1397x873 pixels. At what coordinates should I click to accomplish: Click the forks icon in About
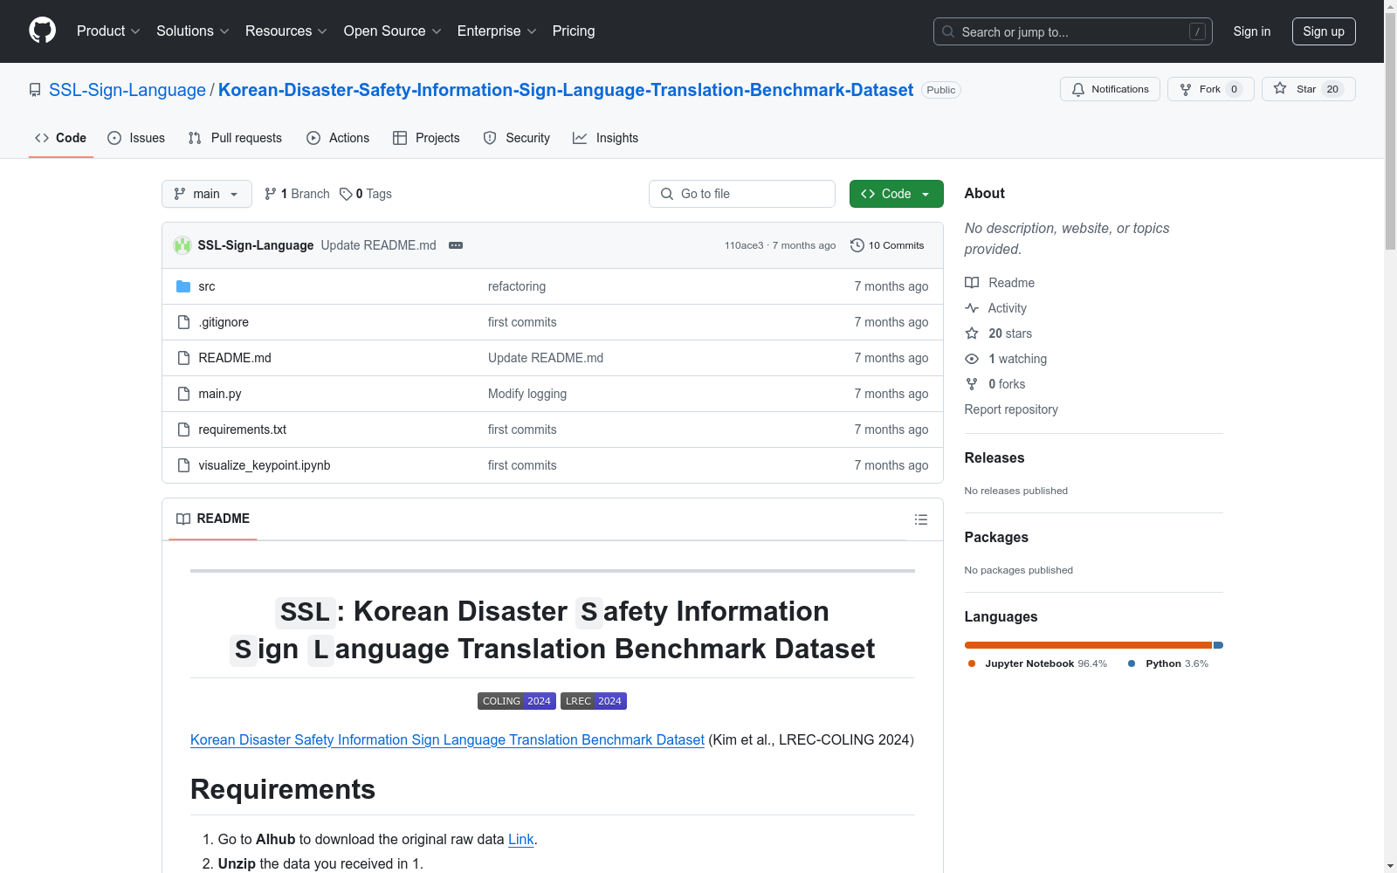972,384
